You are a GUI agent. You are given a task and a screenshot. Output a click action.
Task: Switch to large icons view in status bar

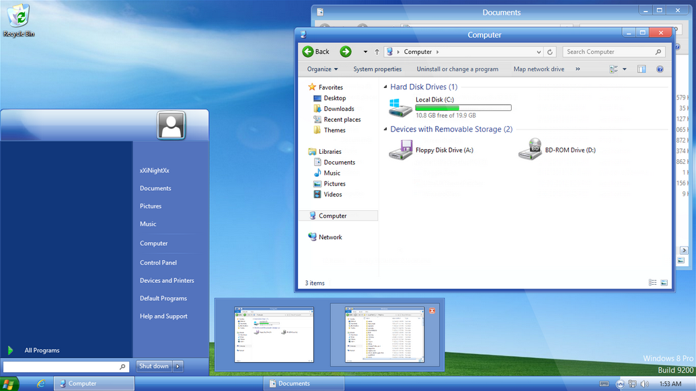coord(664,283)
